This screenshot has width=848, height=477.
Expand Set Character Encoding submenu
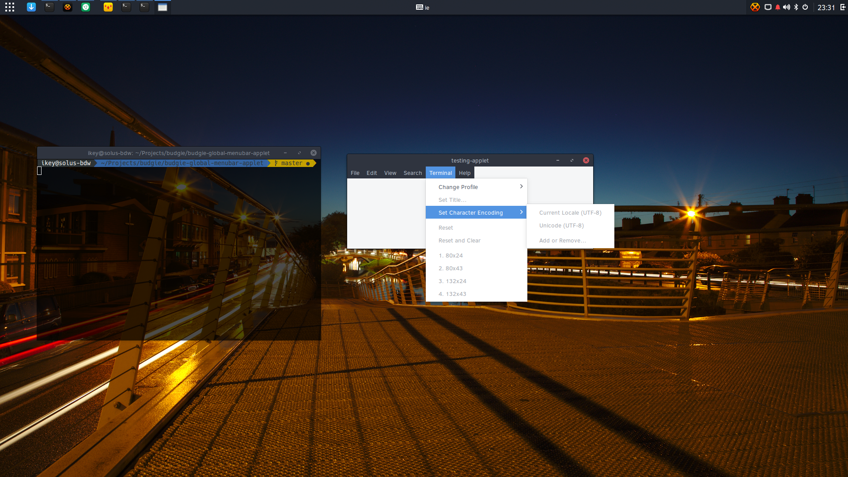tap(476, 212)
